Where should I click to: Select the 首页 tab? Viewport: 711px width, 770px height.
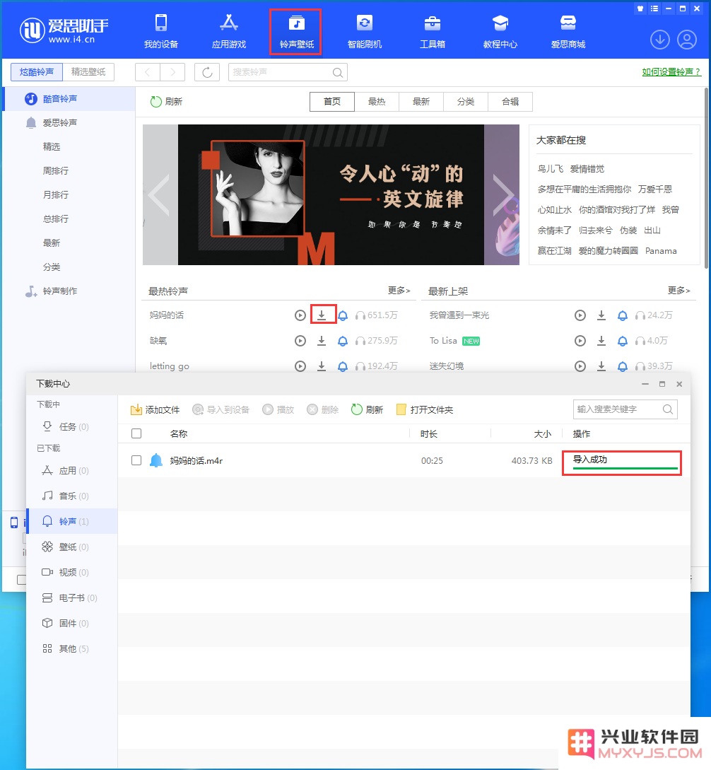(332, 102)
